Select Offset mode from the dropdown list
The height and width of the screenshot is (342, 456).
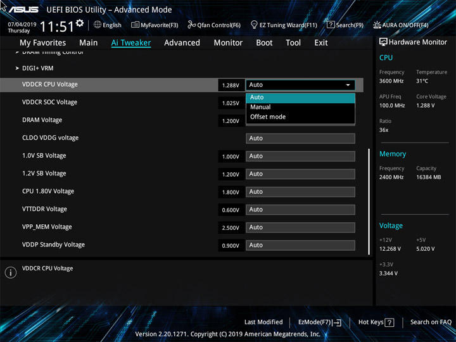300,117
